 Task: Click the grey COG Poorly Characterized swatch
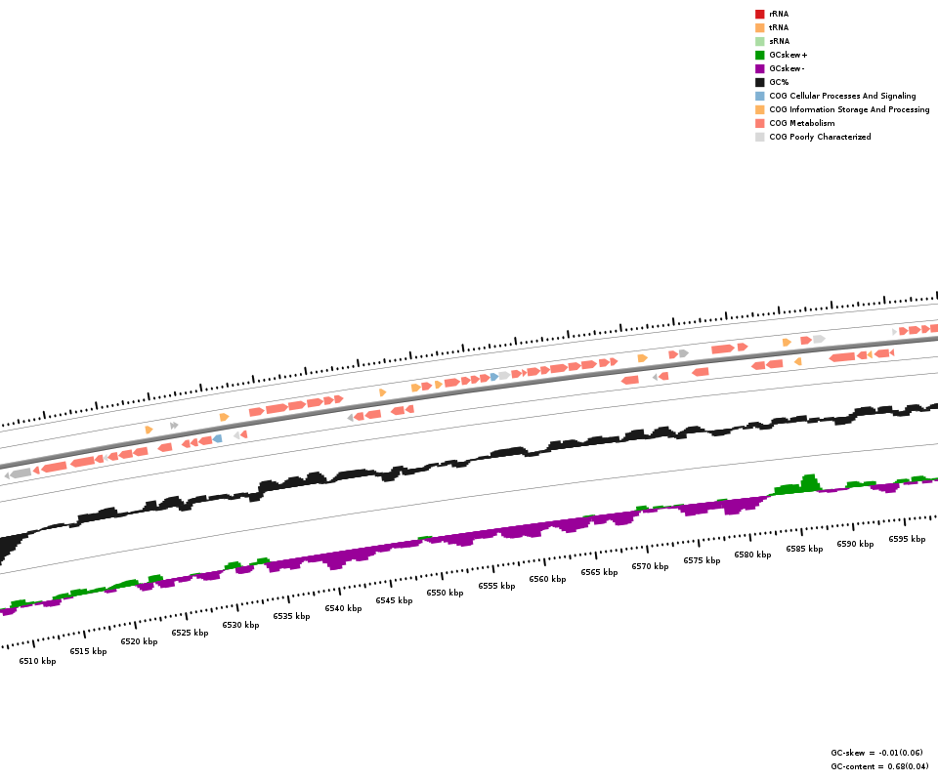click(759, 138)
